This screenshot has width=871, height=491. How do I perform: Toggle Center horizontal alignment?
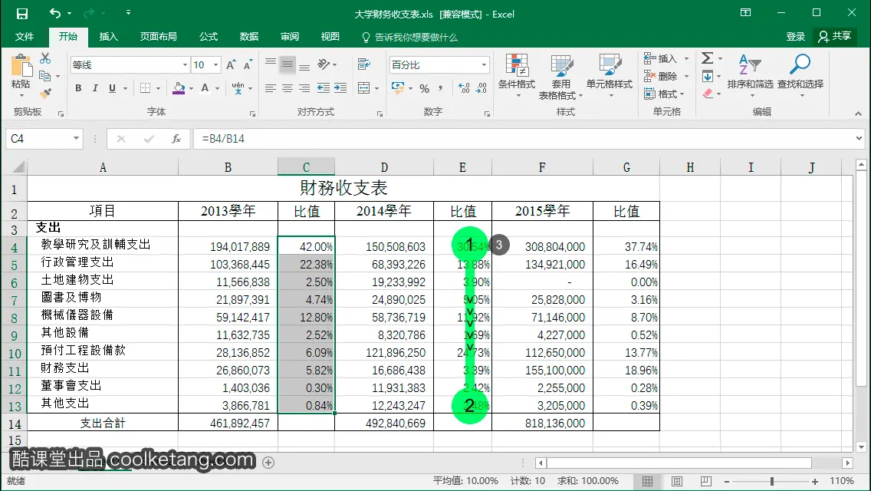point(288,88)
